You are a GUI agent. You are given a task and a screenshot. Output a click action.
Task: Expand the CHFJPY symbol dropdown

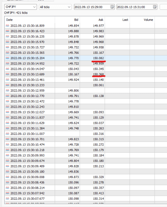(x=21, y=7)
